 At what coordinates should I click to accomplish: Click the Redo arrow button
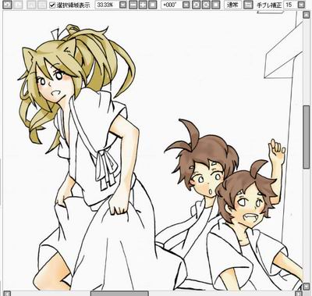18,5
